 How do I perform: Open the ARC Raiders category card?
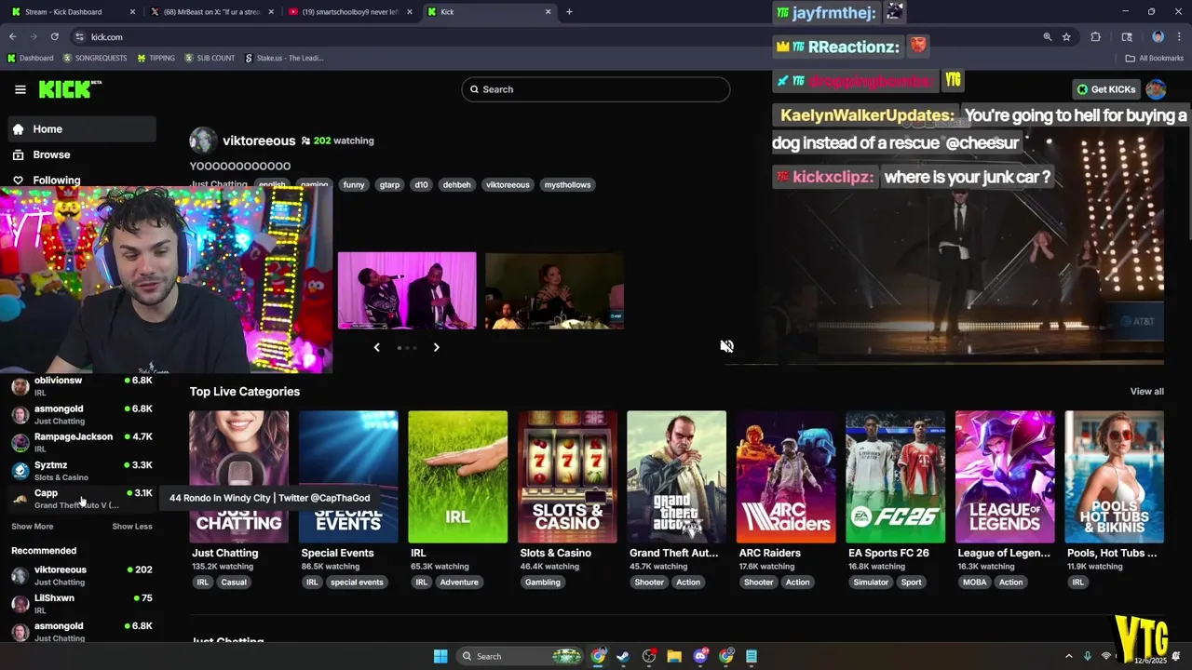coord(786,476)
